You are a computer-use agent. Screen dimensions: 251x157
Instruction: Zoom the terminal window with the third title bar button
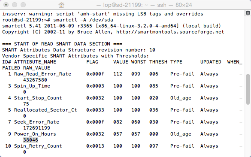(x=23, y=5)
